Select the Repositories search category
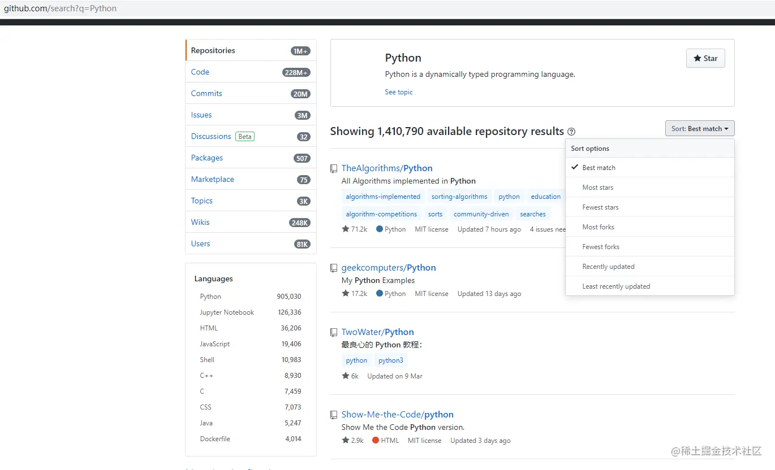 251,50
